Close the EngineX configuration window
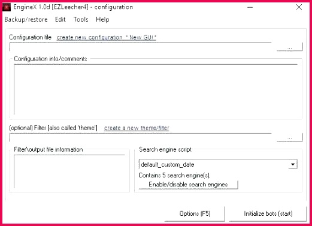Screen dimensions: 312x226 (299, 7)
